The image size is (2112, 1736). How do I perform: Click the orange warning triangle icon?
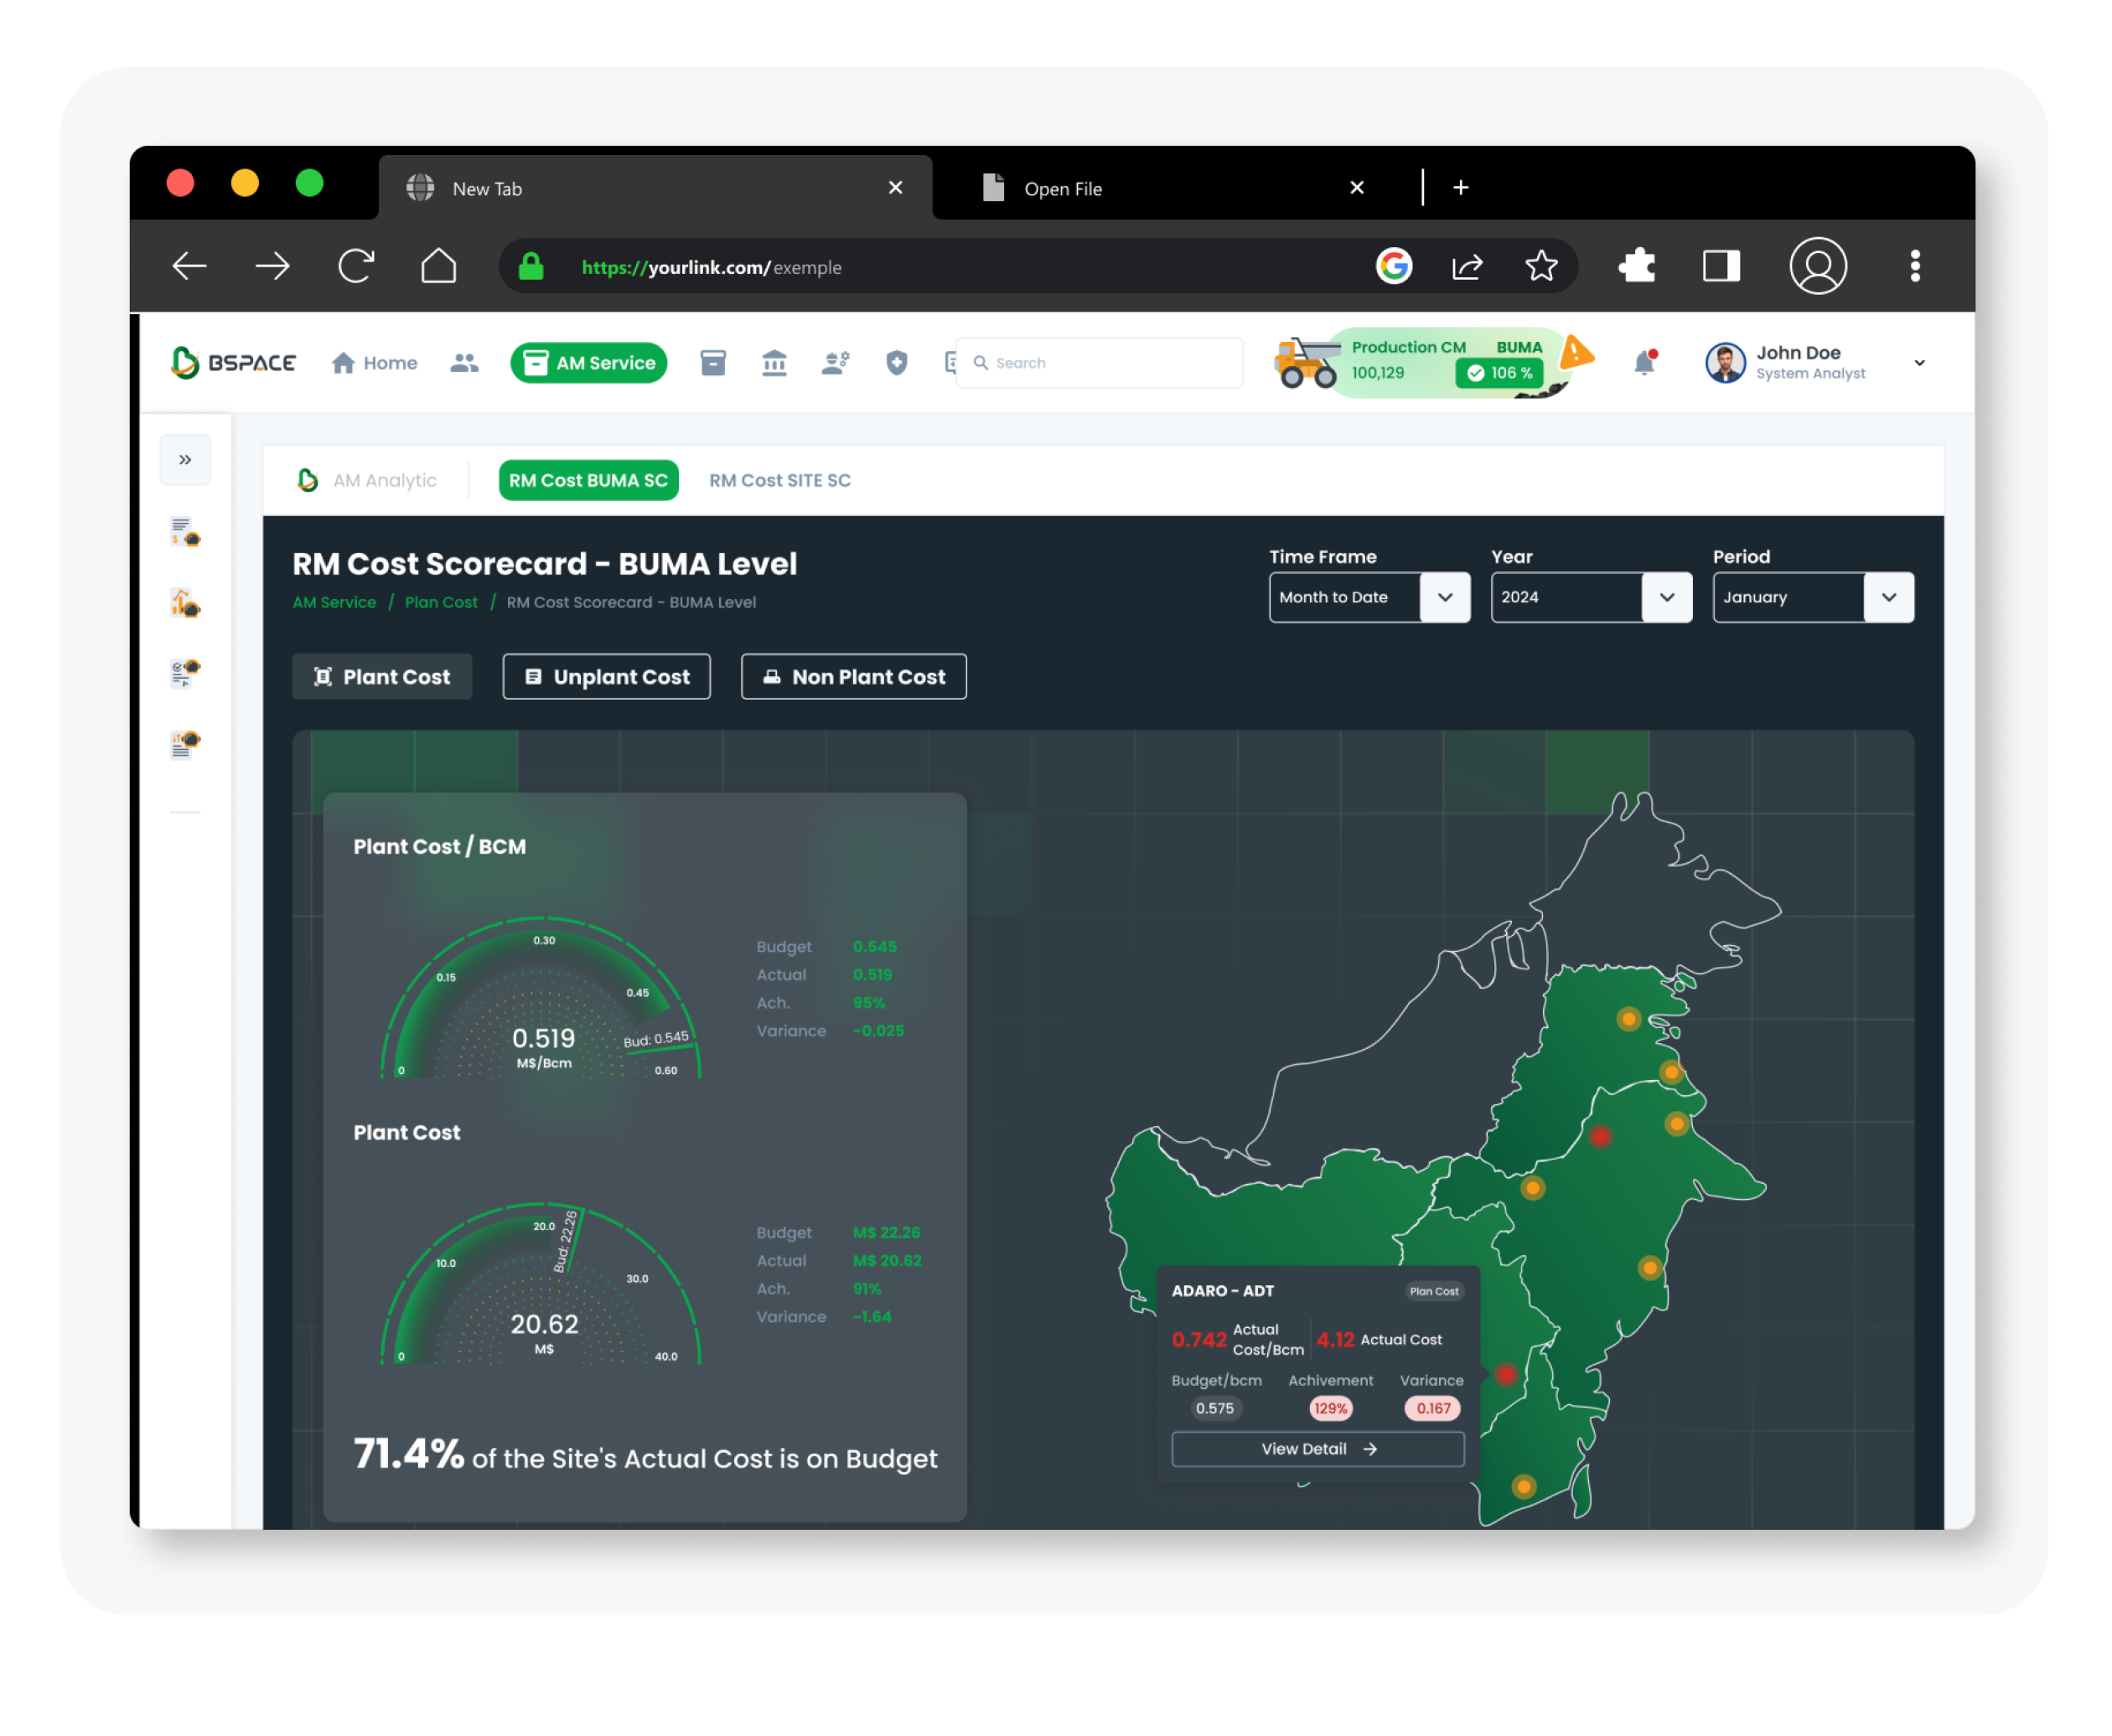click(x=1576, y=352)
